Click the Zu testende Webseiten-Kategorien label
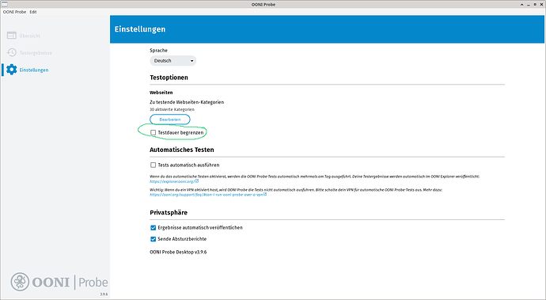This screenshot has height=300, width=546. [187, 102]
